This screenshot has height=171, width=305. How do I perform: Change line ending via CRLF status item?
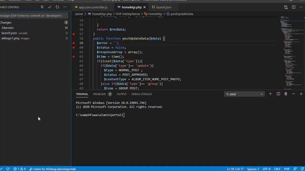click(277, 169)
